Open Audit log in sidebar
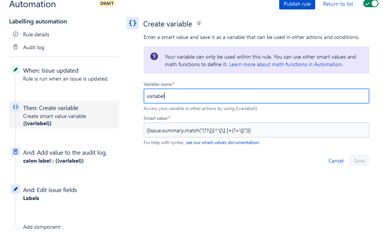Screen dimensions: 383x248 coord(34,47)
